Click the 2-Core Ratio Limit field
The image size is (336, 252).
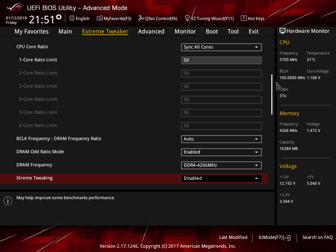221,73
